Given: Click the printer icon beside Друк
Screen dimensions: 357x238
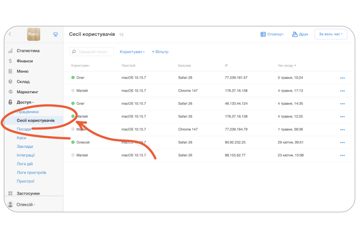Looking at the screenshot, I should pyautogui.click(x=295, y=34).
